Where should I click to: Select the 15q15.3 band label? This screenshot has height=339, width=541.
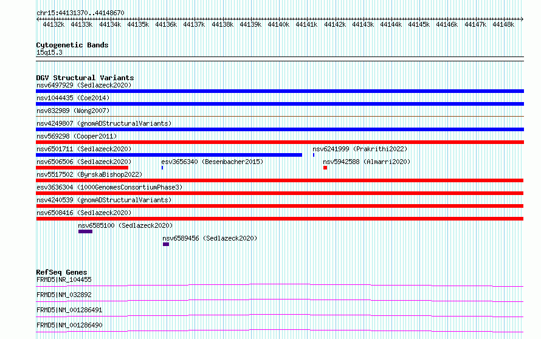(49, 52)
